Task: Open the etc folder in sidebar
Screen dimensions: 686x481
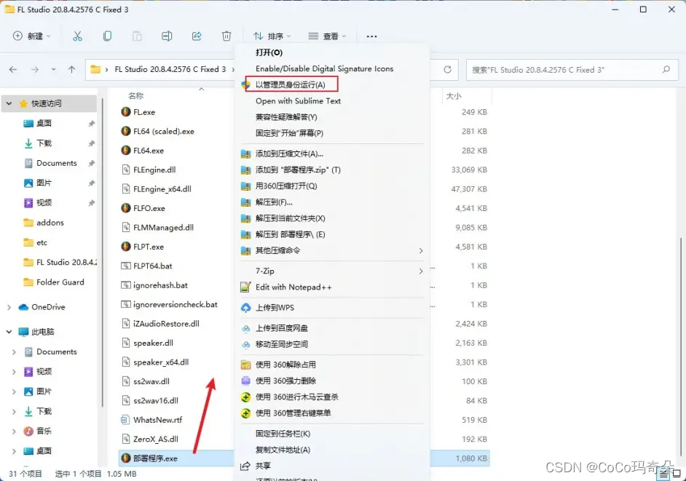Action: point(42,242)
